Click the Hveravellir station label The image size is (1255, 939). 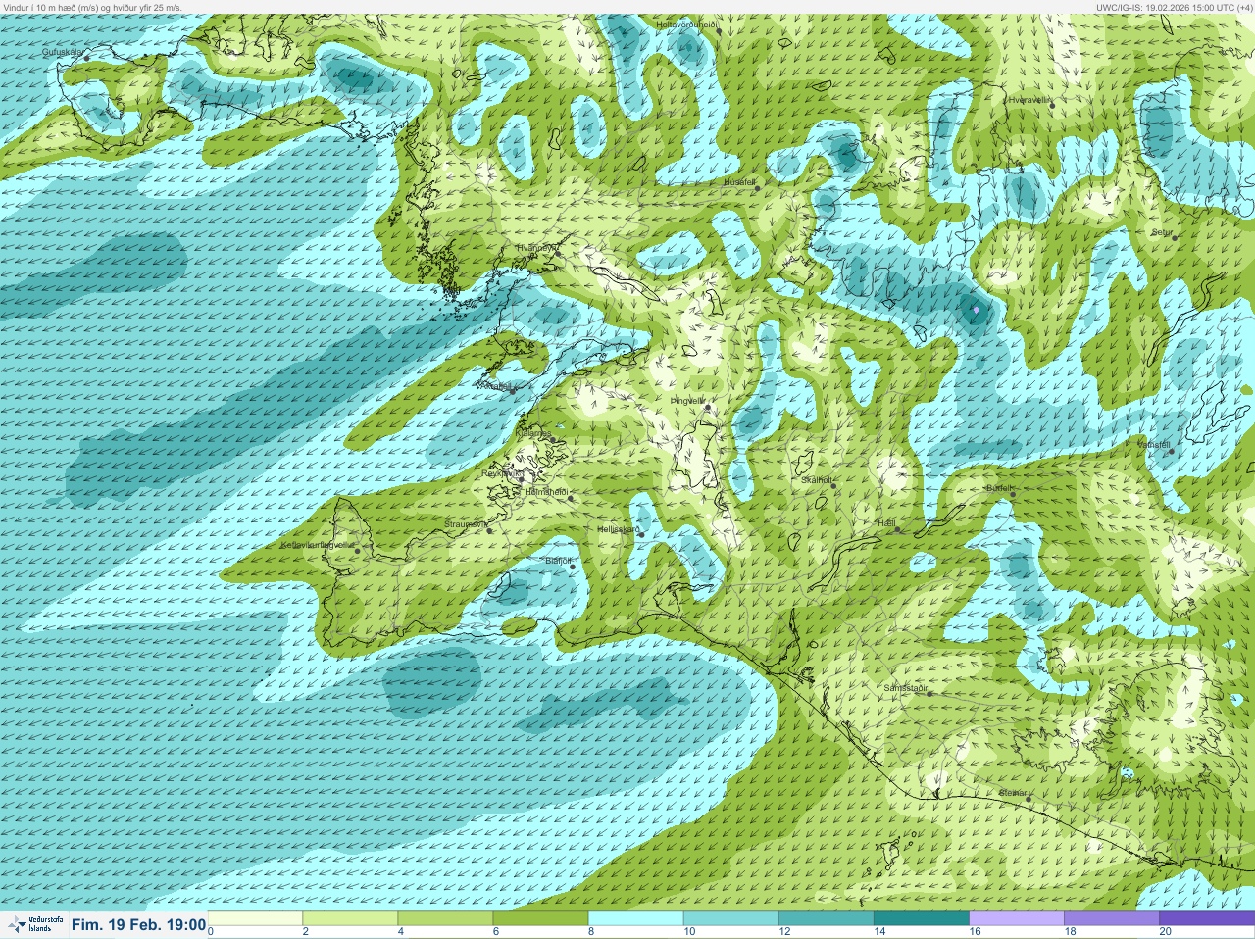(x=1029, y=100)
